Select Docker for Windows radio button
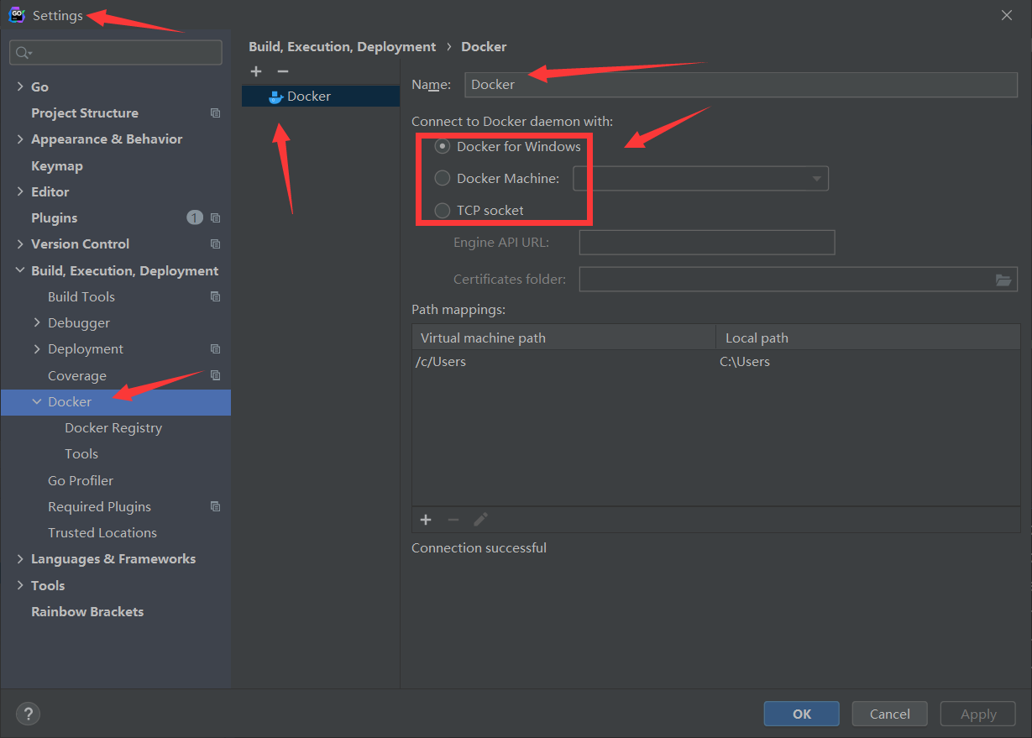Image resolution: width=1032 pixels, height=738 pixels. [x=442, y=147]
